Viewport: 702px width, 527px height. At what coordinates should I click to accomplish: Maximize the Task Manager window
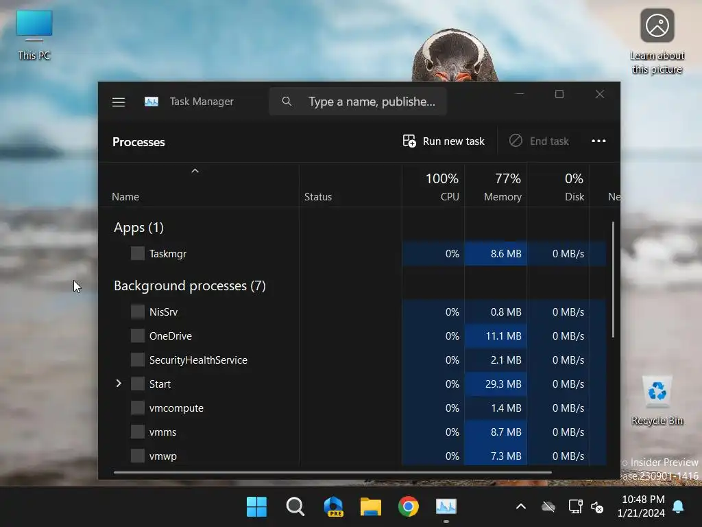click(559, 94)
